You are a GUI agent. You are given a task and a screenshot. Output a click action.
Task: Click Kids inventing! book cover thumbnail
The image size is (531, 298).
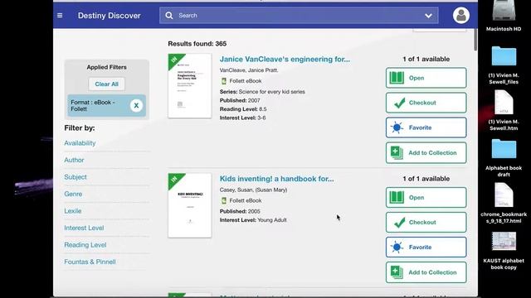pos(190,205)
